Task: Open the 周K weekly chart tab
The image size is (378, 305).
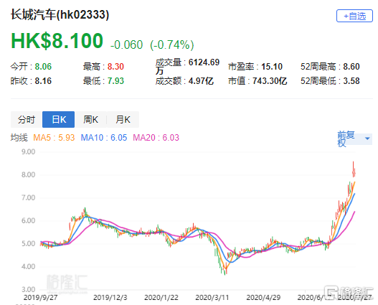Action: (x=90, y=120)
